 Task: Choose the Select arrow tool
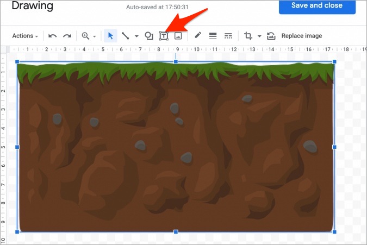tap(110, 36)
